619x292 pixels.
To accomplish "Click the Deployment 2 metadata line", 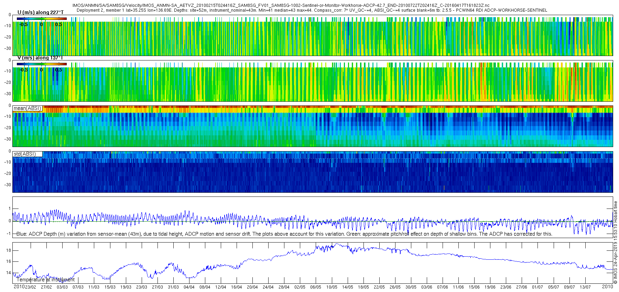I will click(312, 10).
